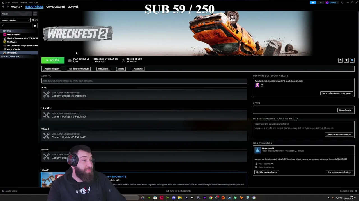Click first wishlist friend avatar
This screenshot has width=359, height=201.
257,85
